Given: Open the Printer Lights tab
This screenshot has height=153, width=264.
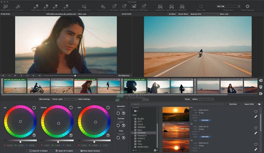Looking at the screenshot, I should coord(57,99).
